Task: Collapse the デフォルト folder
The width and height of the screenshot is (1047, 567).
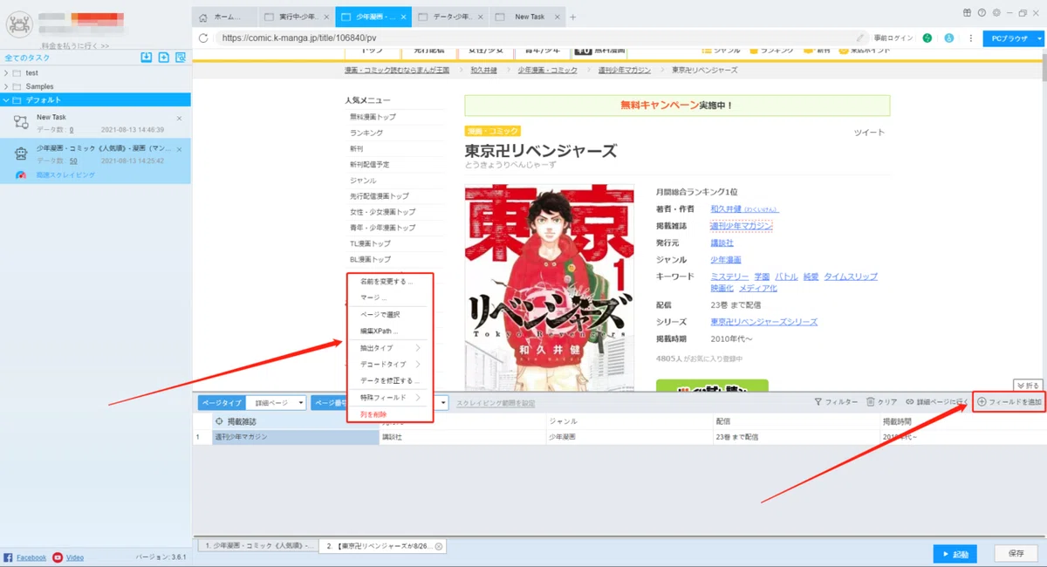Action: pos(7,100)
